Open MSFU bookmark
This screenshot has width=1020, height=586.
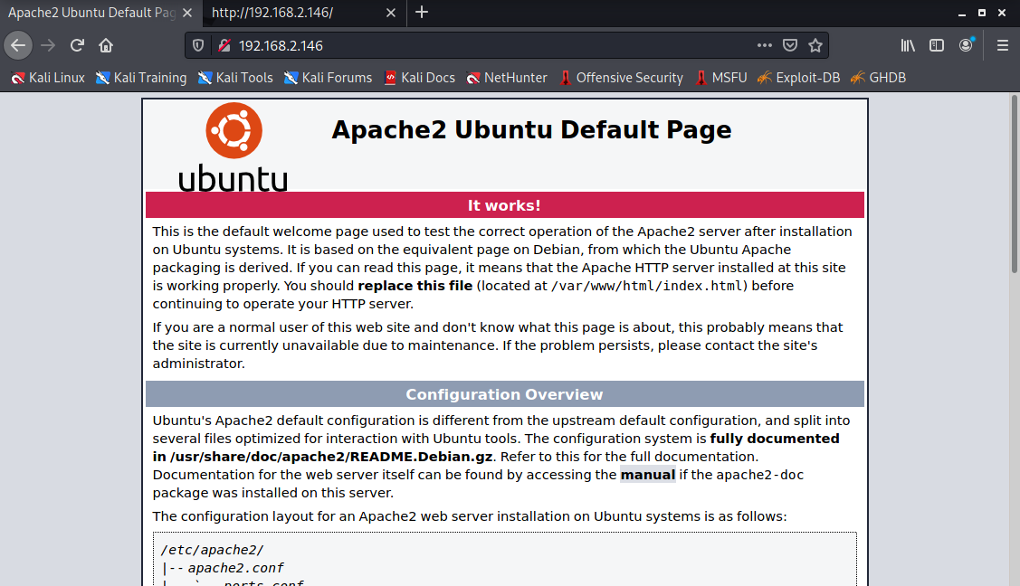(720, 78)
